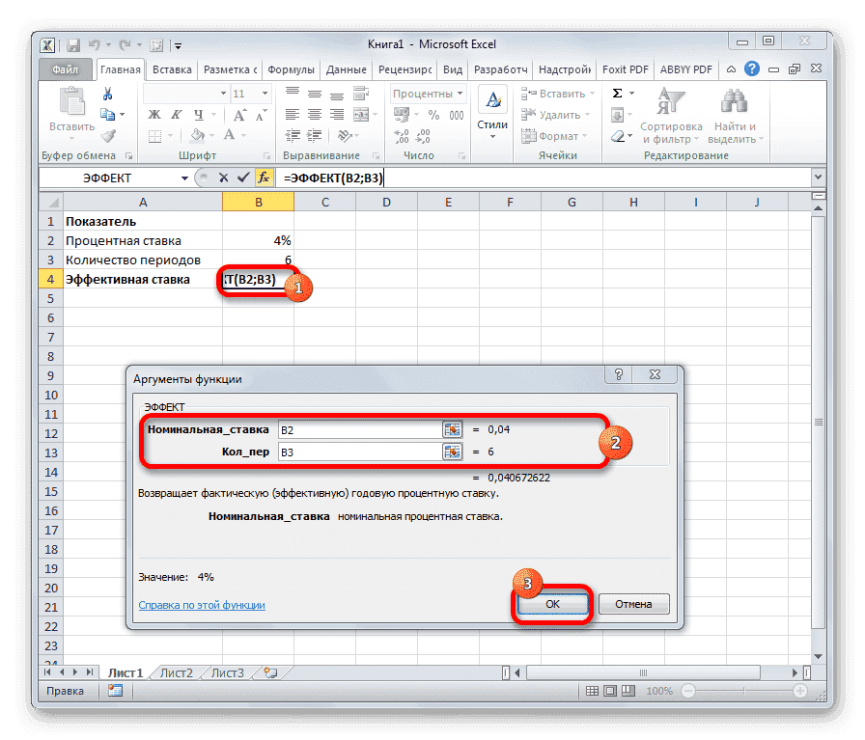Open the Insert Function fx icon
The image size is (865, 740).
[x=264, y=178]
